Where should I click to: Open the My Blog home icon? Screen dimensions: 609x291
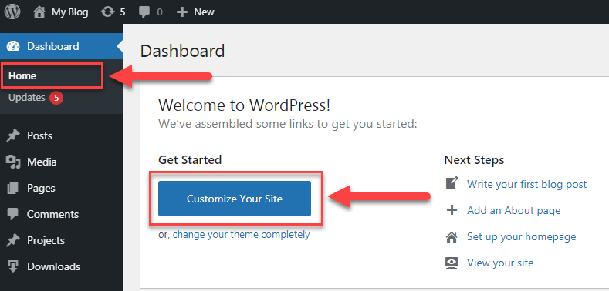coord(39,12)
